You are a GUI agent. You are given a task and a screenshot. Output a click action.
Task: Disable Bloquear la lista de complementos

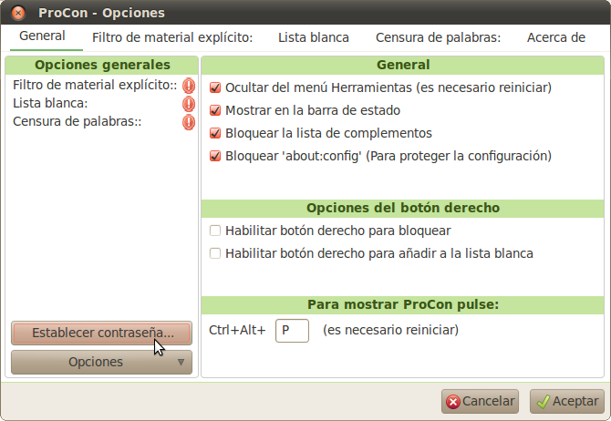point(215,133)
